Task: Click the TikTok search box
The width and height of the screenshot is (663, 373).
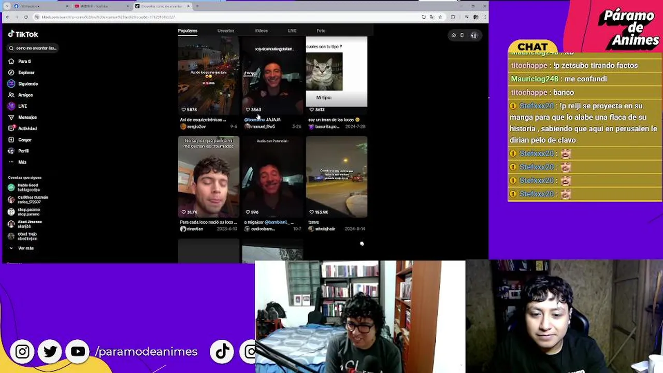Action: [33, 48]
